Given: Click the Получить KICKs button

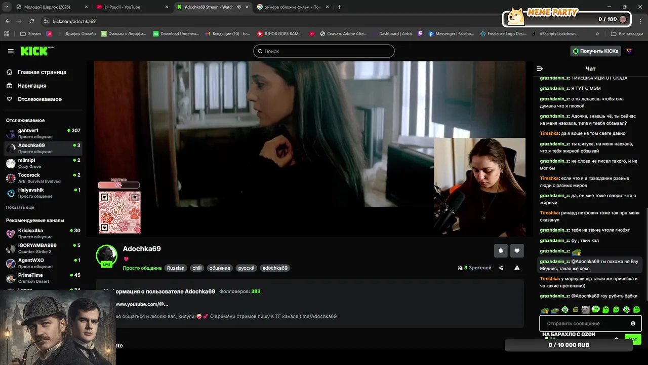Looking at the screenshot, I should point(595,51).
